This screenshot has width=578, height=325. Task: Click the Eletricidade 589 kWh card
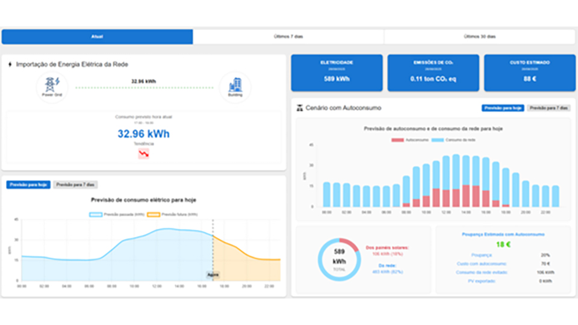[337, 73]
